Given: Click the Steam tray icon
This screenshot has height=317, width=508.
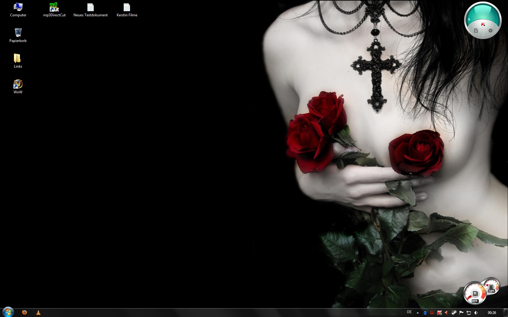Looking at the screenshot, I should 454,313.
